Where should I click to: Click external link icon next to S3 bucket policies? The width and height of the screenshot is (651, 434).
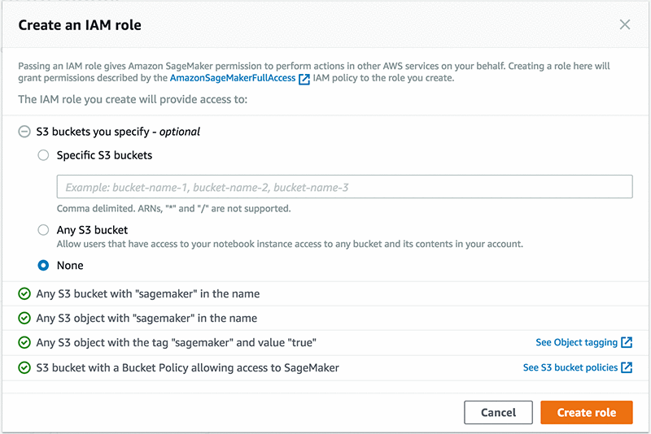point(627,368)
